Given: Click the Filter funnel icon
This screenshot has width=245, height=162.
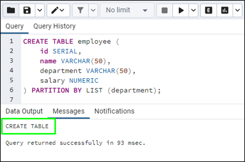Looking at the screenshot, I should point(81,10).
